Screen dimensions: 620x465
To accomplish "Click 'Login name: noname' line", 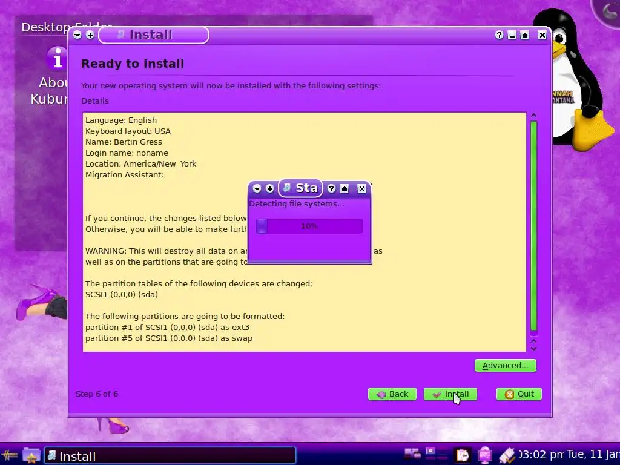I will click(127, 153).
